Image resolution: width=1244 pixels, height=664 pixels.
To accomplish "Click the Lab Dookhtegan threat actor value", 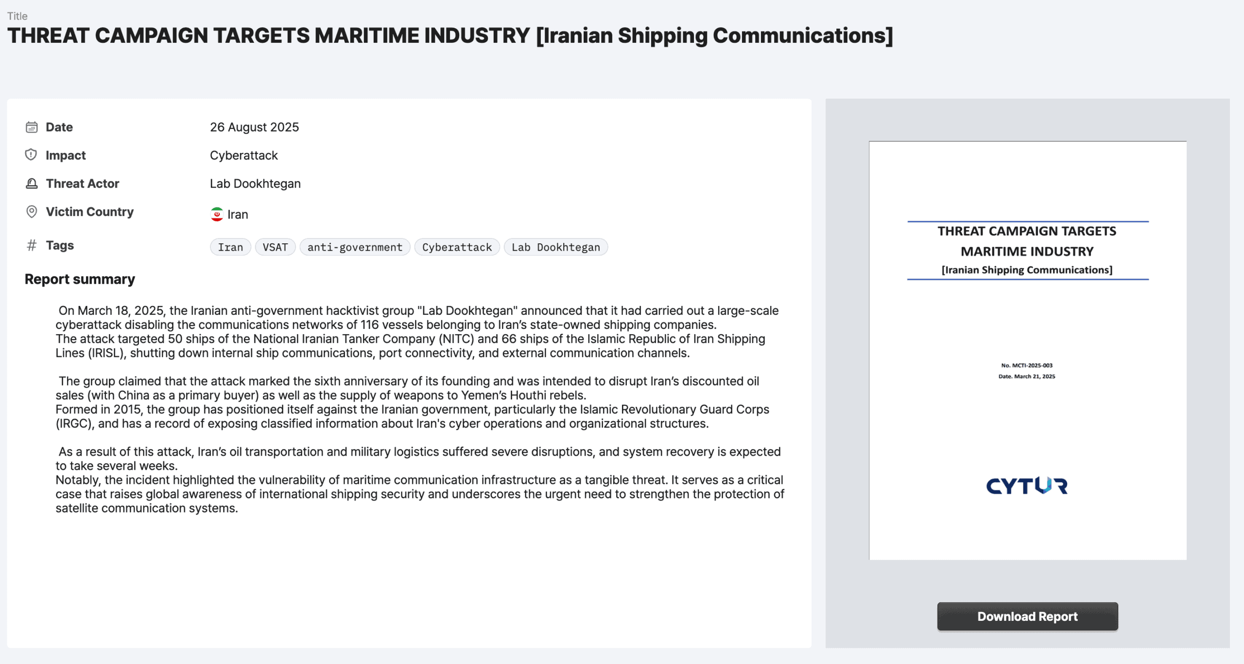I will (x=255, y=184).
